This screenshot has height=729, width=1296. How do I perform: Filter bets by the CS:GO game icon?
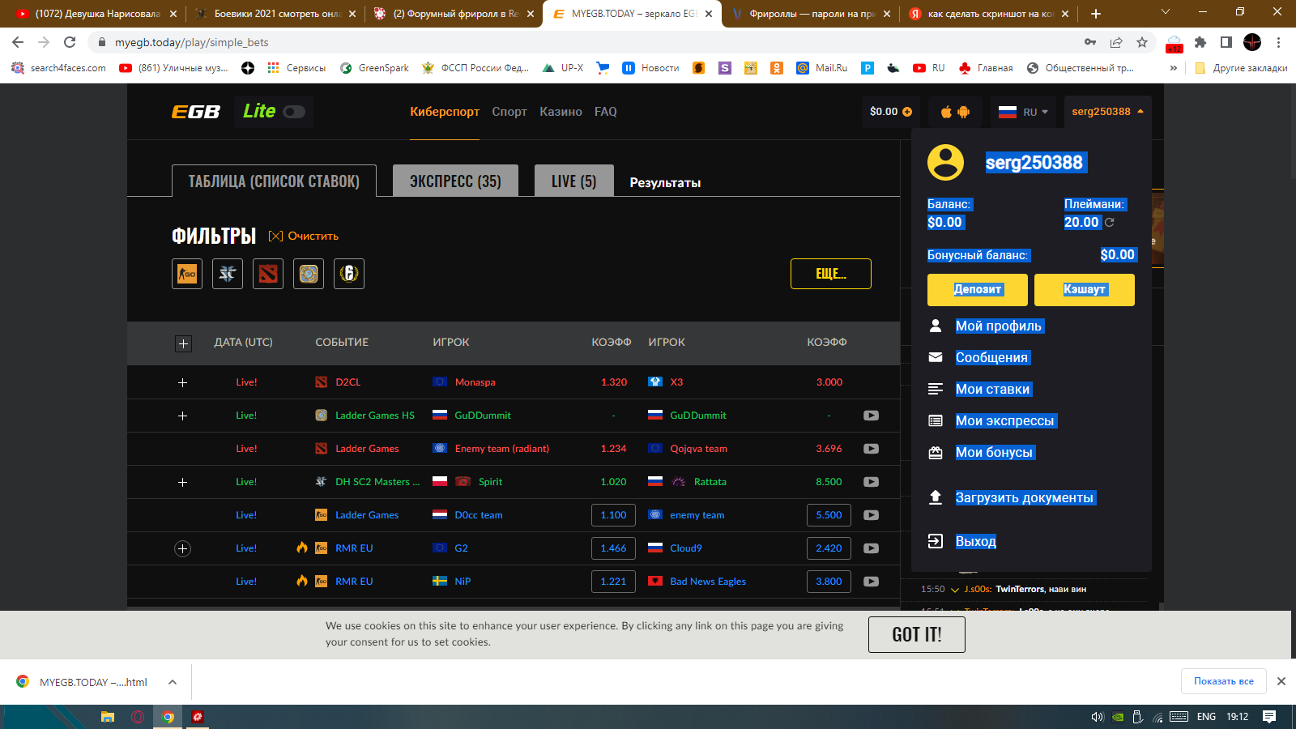click(187, 274)
